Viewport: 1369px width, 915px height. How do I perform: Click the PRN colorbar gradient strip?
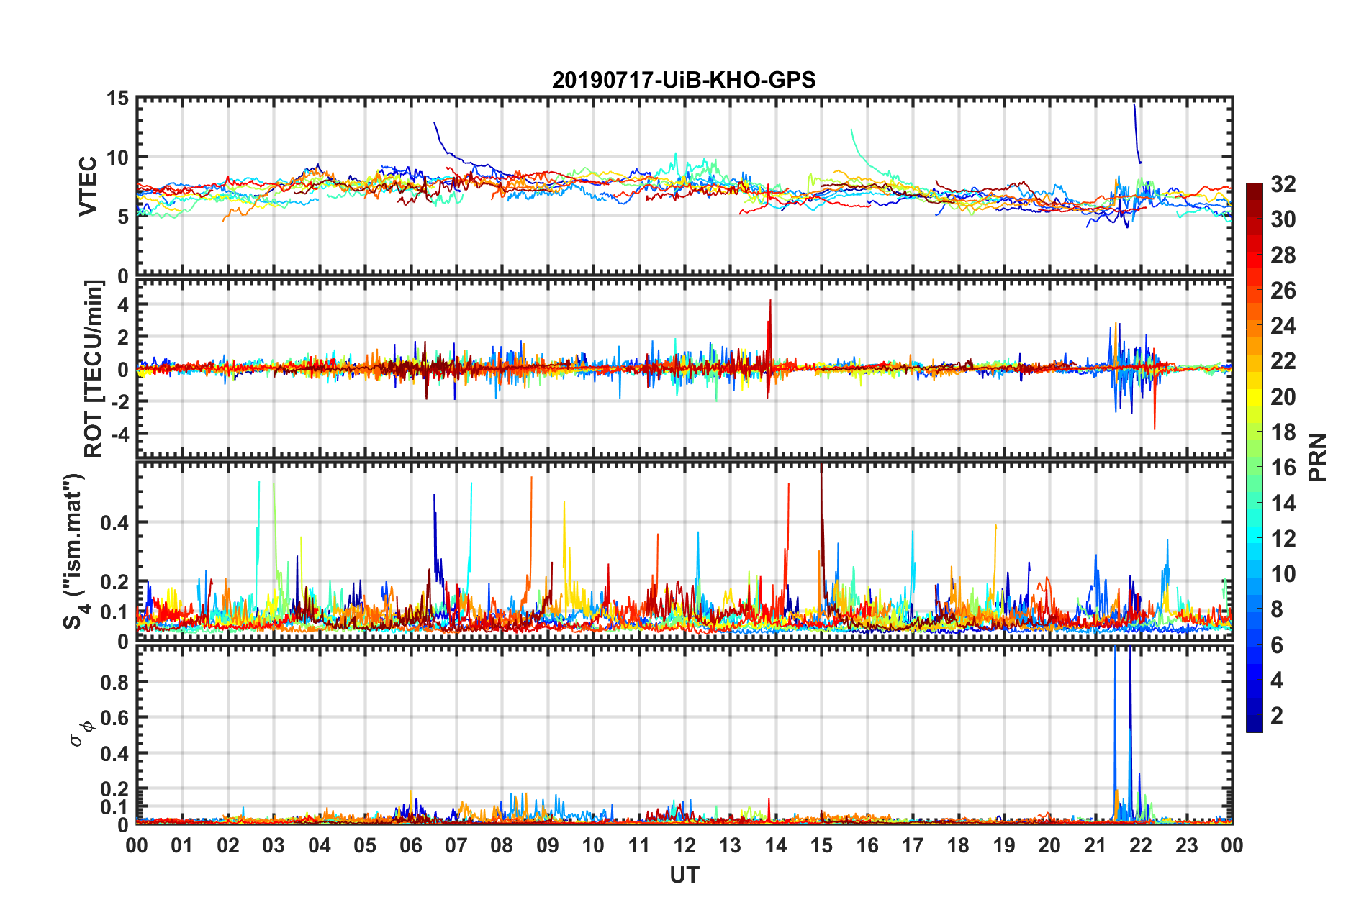point(1255,457)
